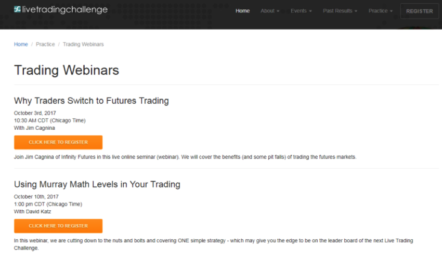The image size is (442, 259).
Task: Click the livetradingchallenge logo icon
Action: 18,9
